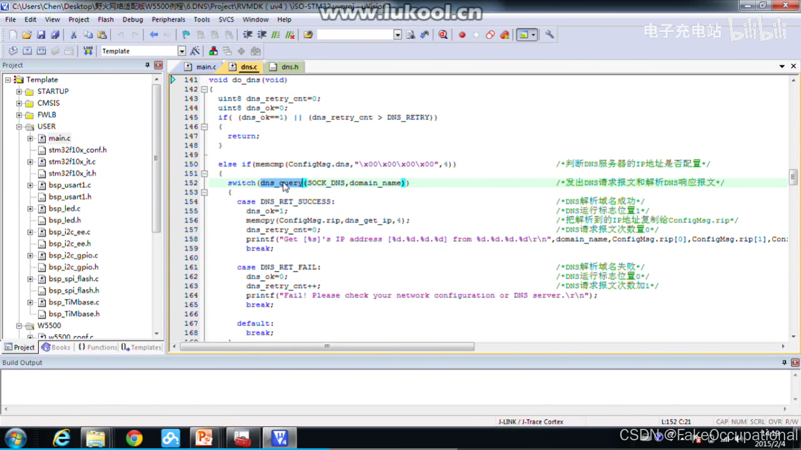Collapse the USER group node
The width and height of the screenshot is (801, 450).
pos(19,127)
